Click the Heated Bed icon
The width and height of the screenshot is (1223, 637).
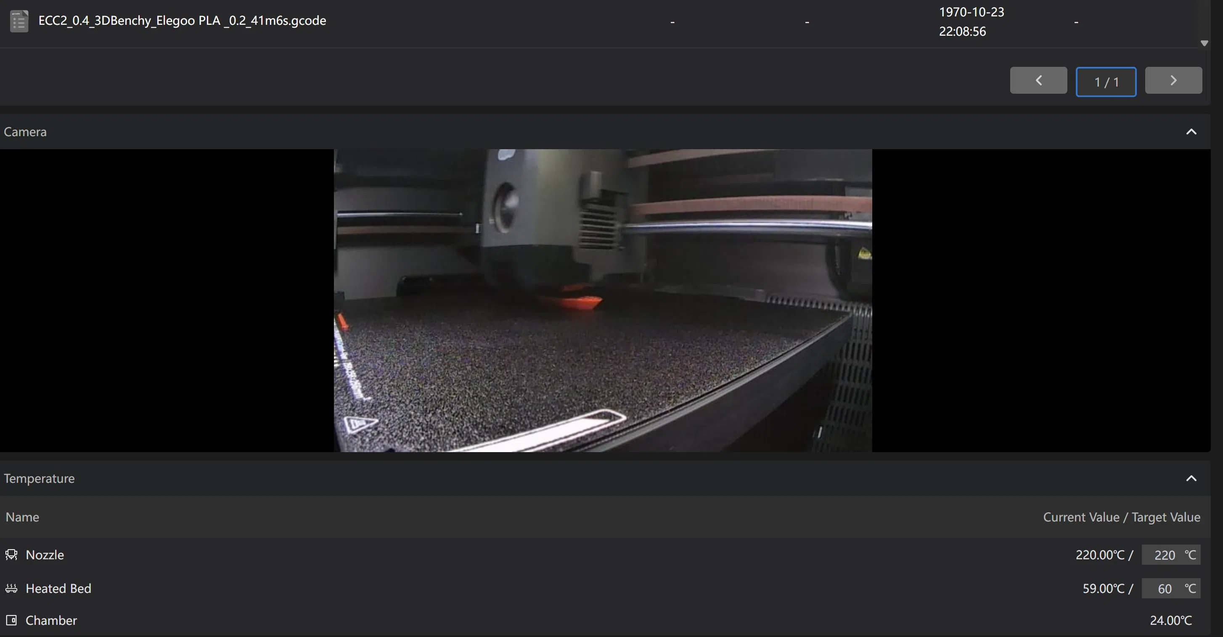(11, 589)
